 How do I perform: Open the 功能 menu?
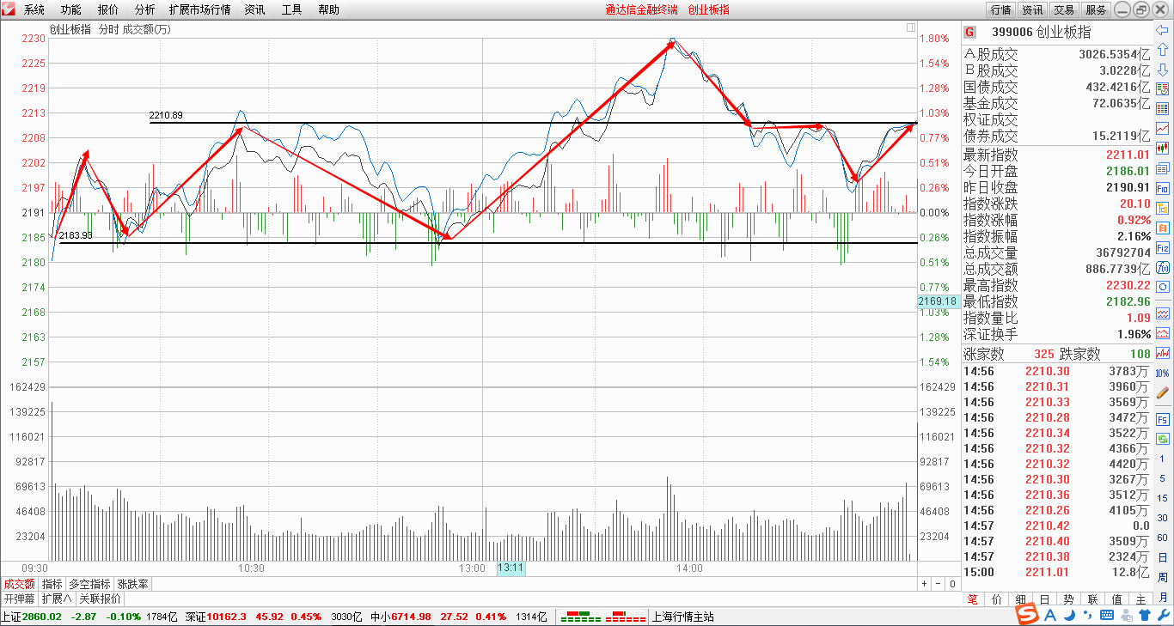click(71, 9)
